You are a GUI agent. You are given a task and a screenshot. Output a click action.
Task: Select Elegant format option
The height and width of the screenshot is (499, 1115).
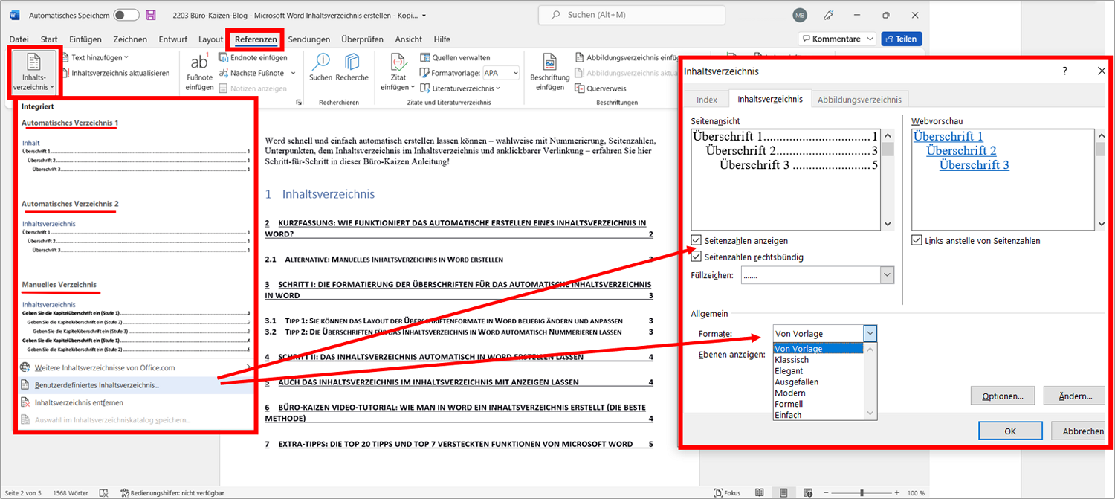(789, 370)
